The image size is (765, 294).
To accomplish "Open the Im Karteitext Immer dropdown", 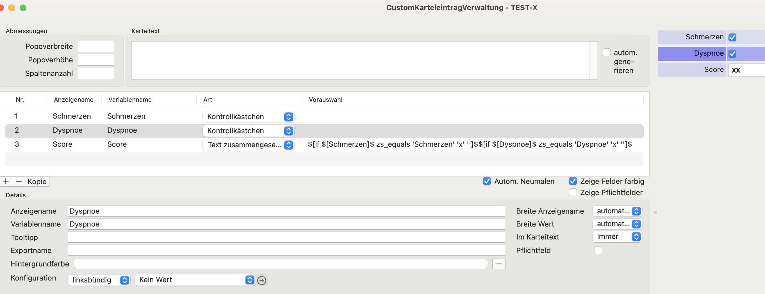I will click(617, 237).
